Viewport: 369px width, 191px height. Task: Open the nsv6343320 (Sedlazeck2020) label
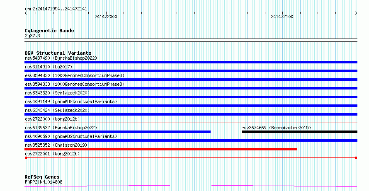57,93
